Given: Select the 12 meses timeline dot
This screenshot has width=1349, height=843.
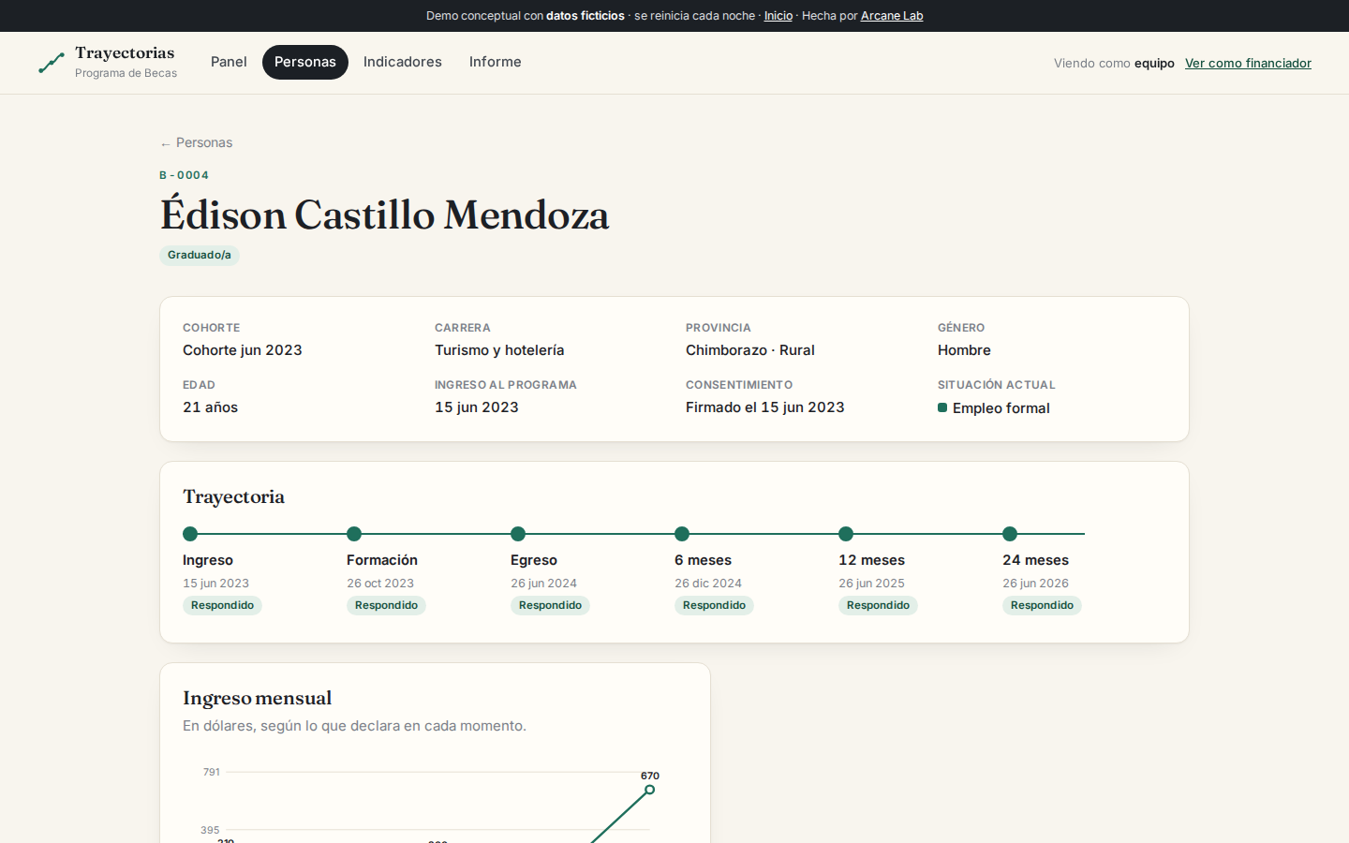Looking at the screenshot, I should (x=846, y=534).
